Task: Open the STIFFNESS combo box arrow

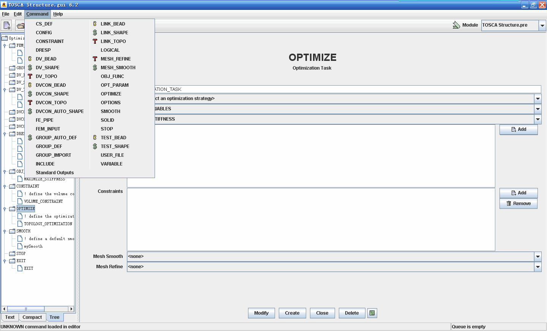Action: tap(538, 119)
